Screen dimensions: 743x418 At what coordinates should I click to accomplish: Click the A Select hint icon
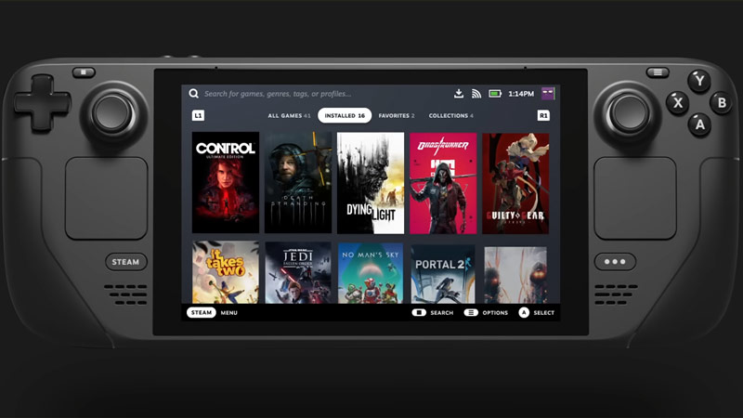click(x=524, y=312)
